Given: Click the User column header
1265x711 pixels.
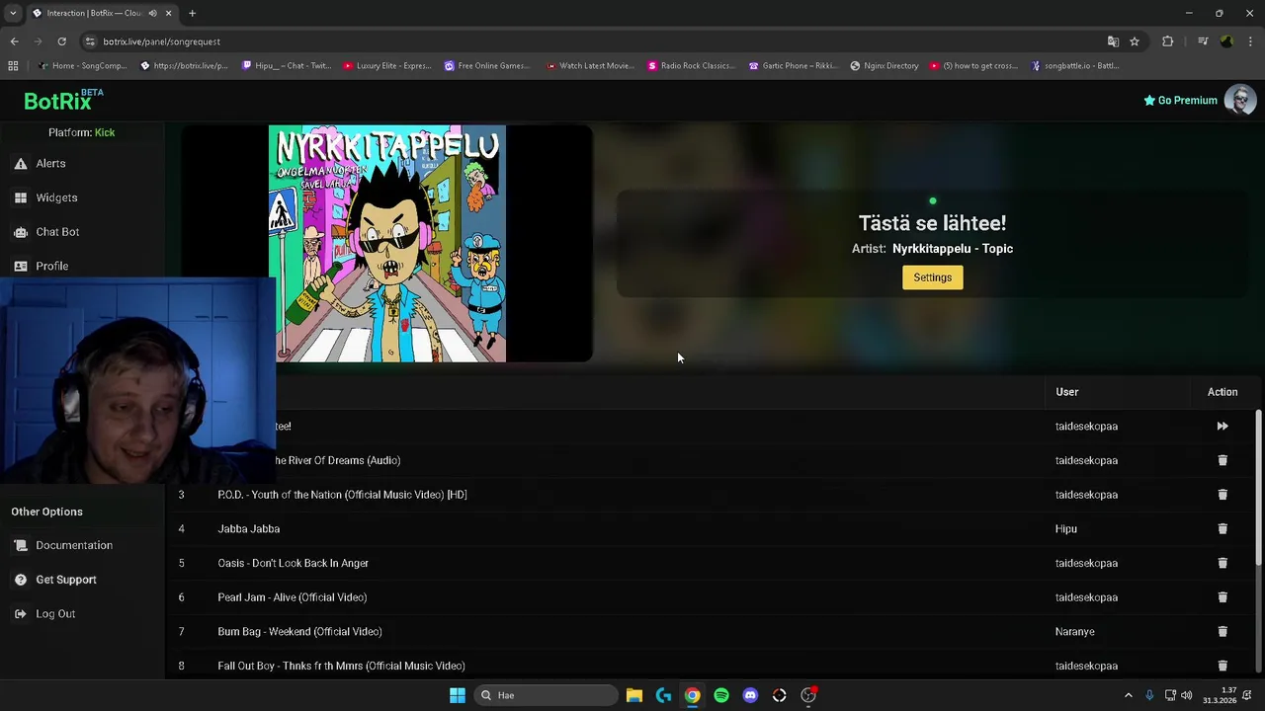Looking at the screenshot, I should click(x=1066, y=392).
